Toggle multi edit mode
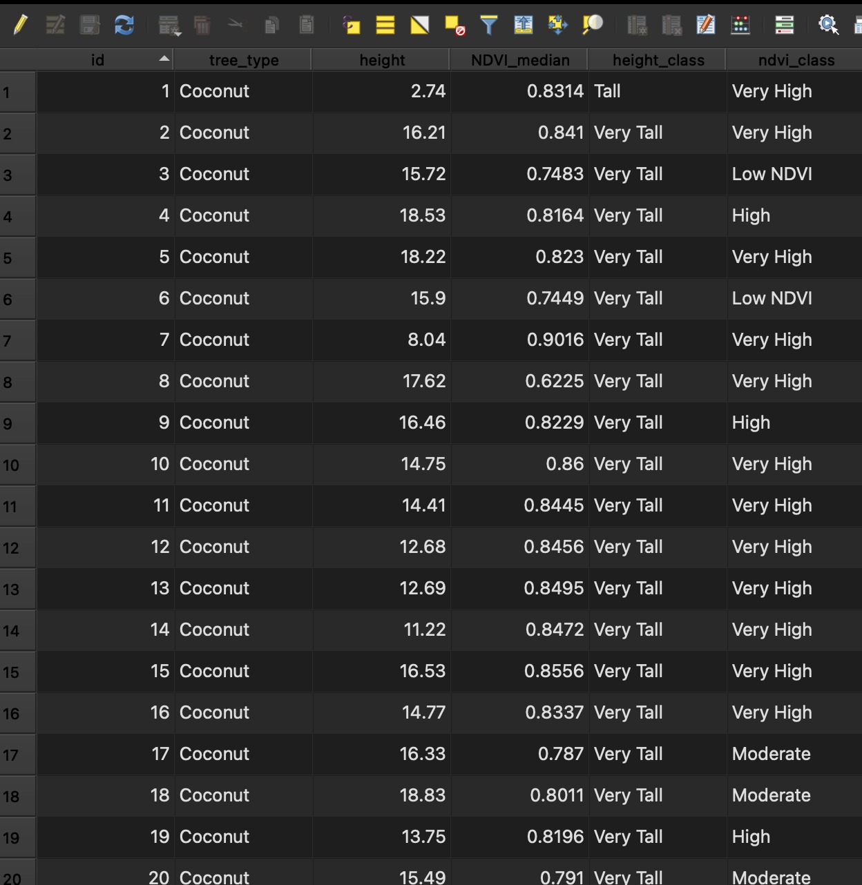Viewport: 862px width, 885px height. point(55,26)
